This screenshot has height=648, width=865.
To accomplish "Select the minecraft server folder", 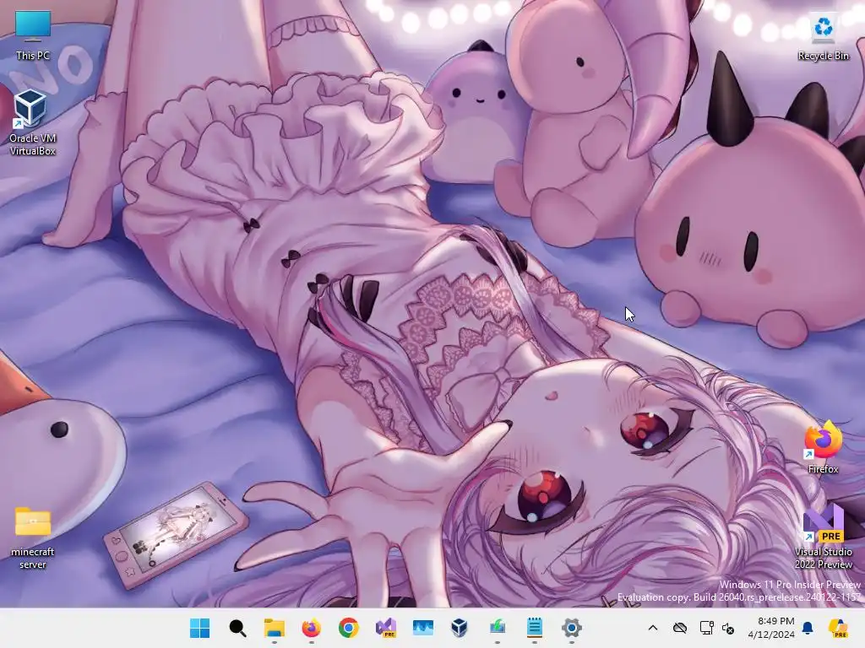I will point(33,537).
